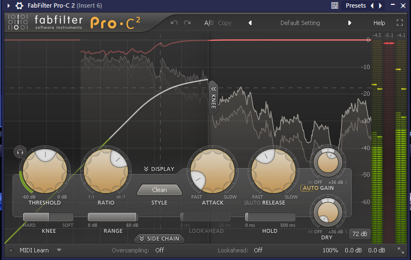The height and width of the screenshot is (260, 411).
Task: Open the plugin settings gear icon
Action: point(19,5)
